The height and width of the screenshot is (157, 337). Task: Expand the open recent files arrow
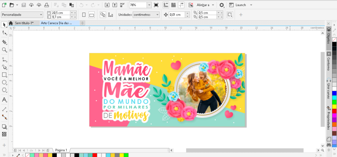click(x=17, y=5)
